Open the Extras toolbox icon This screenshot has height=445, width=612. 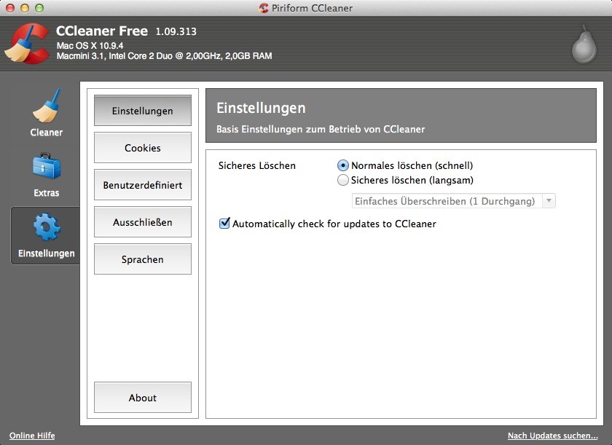click(x=46, y=170)
